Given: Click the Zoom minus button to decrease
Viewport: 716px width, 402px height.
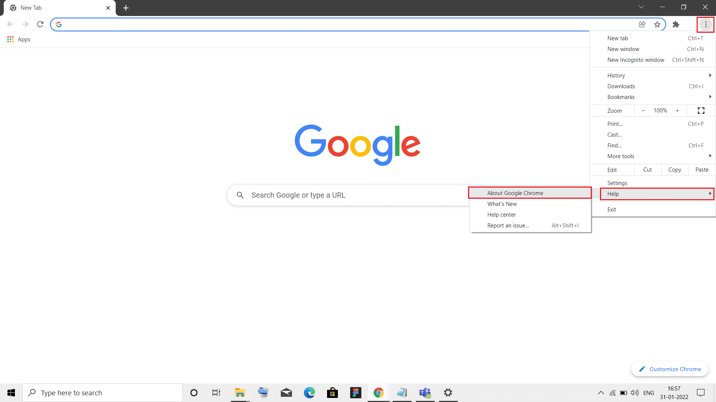Looking at the screenshot, I should coord(643,111).
